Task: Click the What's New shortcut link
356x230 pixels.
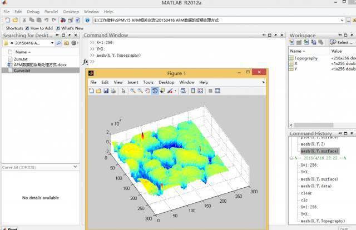Action: 72,28
